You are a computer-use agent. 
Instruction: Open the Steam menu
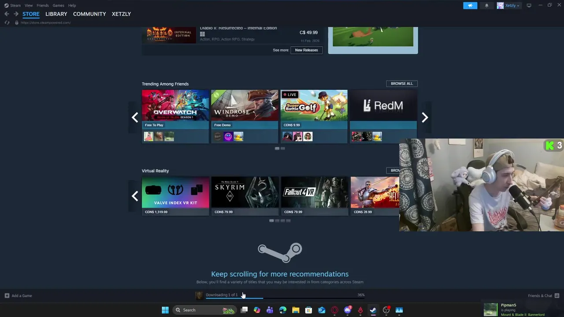tap(12, 5)
